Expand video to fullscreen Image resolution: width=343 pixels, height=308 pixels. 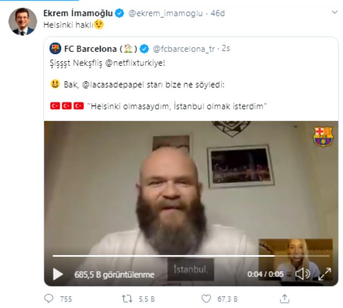[325, 274]
